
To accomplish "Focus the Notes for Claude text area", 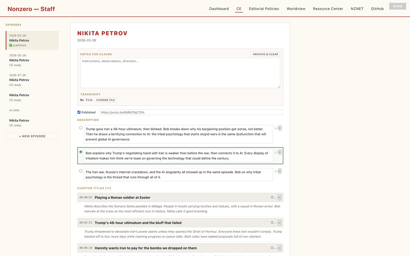I will [x=180, y=73].
